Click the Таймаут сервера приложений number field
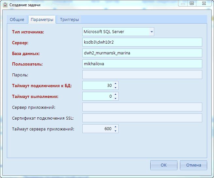Screen dimensions: 214x178 click(98, 129)
